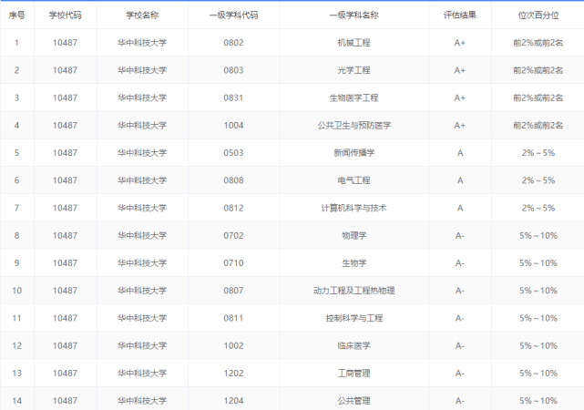Click sequence number 1 cell
Image resolution: width=584 pixels, height=410 pixels.
pyautogui.click(x=16, y=43)
